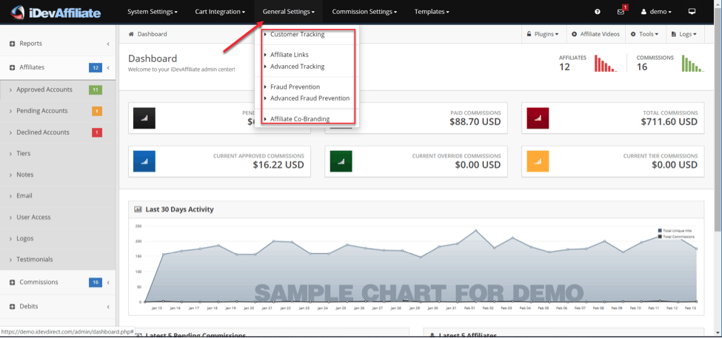The height and width of the screenshot is (338, 722).
Task: Click the red Declined Accounts badge
Action: [97, 132]
